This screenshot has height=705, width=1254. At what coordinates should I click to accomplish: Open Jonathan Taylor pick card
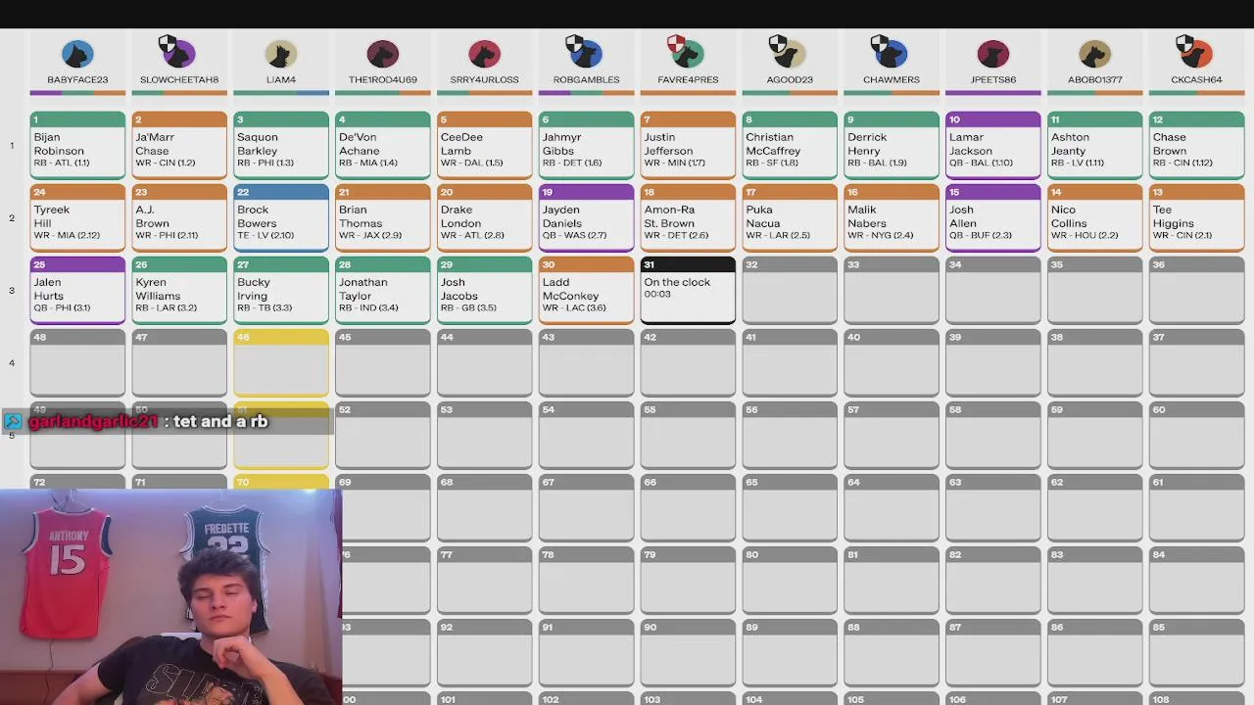[x=383, y=290]
